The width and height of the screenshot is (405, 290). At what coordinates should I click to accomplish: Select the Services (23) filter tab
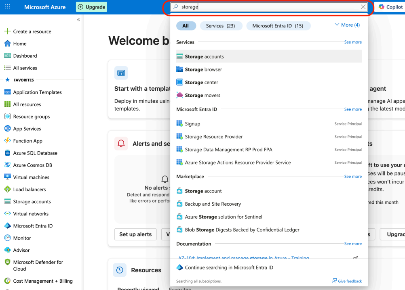[x=220, y=26]
